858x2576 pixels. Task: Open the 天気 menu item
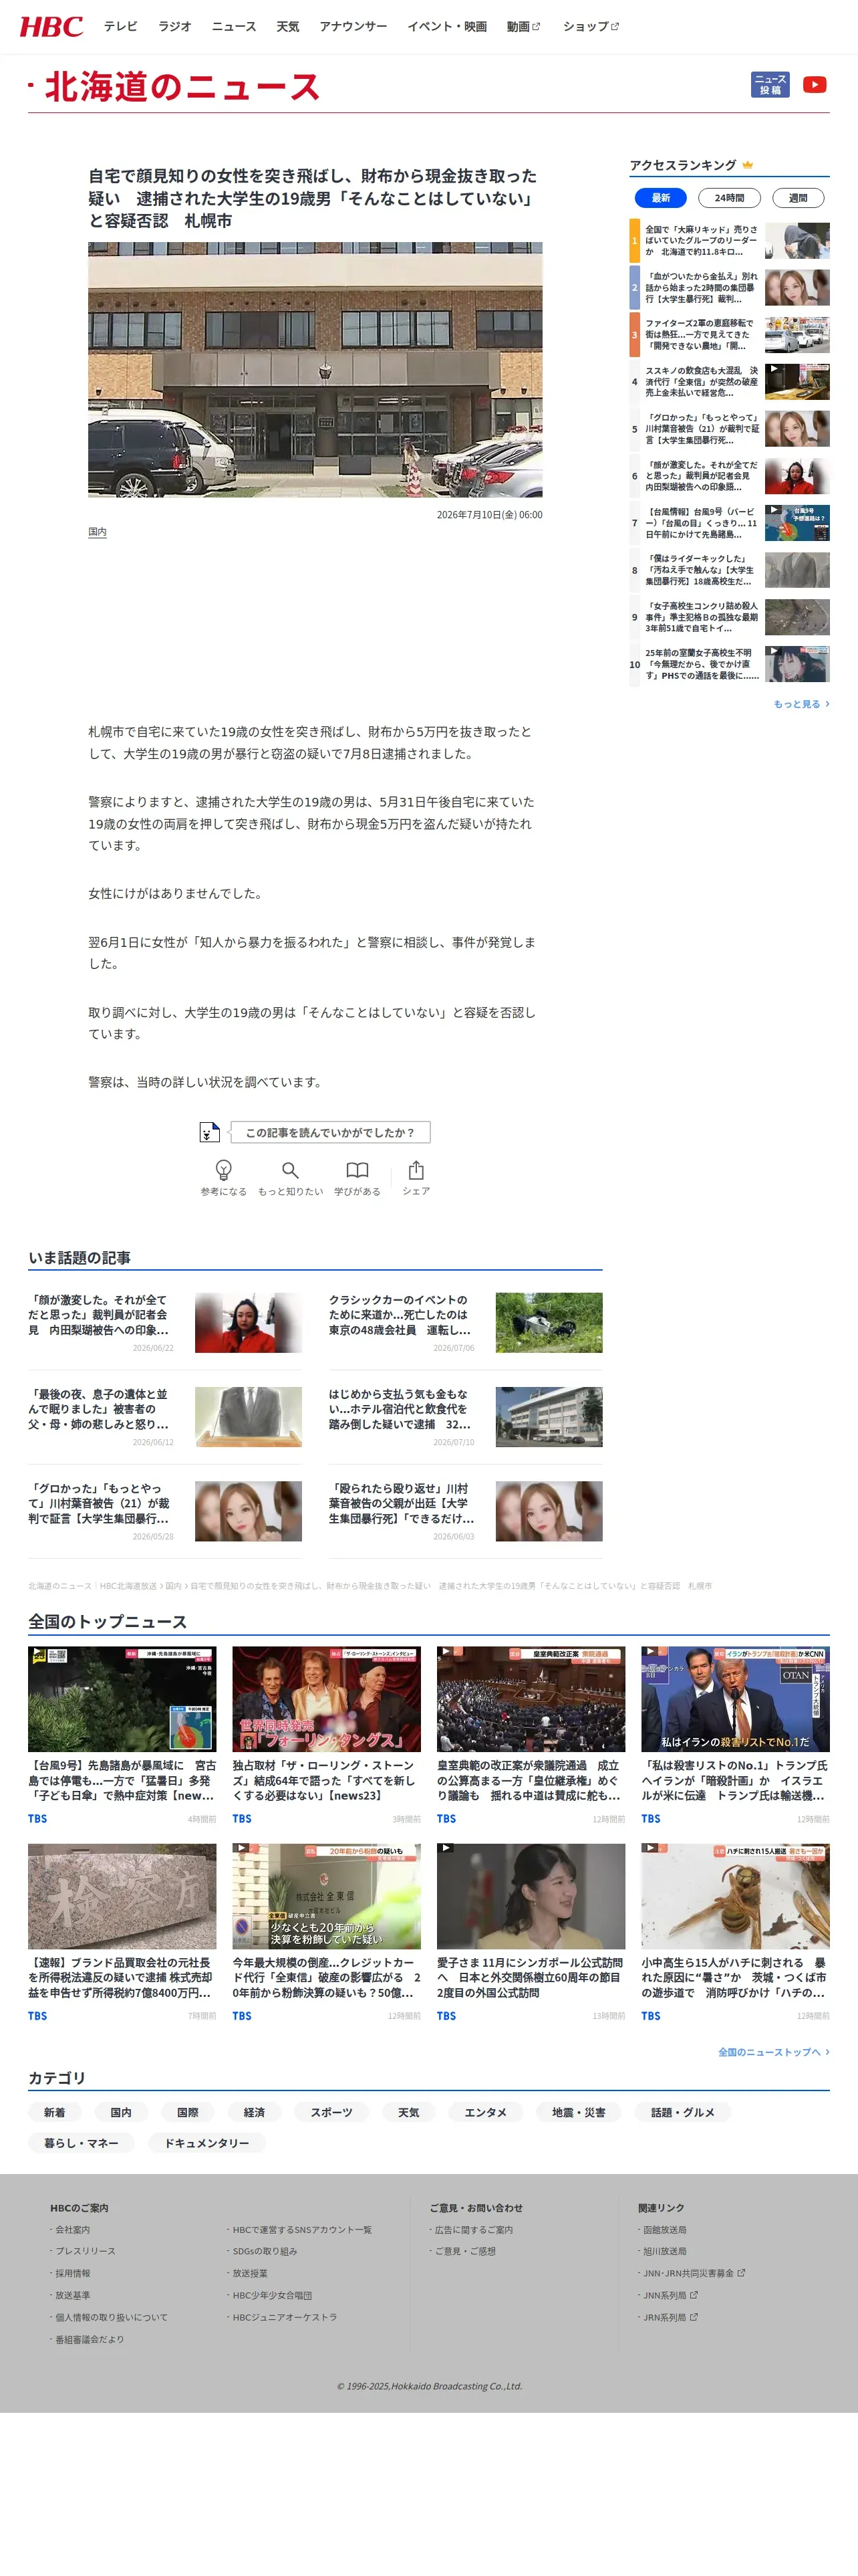point(287,27)
